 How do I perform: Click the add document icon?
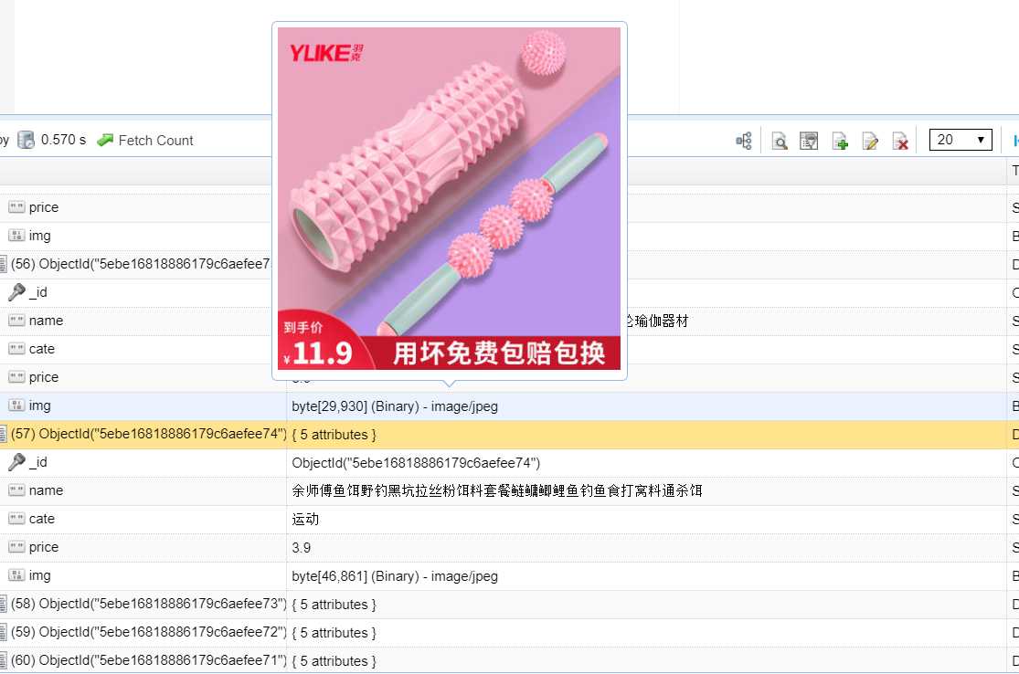pyautogui.click(x=840, y=141)
